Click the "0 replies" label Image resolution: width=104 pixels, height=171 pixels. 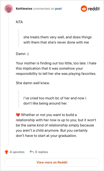click(41, 152)
